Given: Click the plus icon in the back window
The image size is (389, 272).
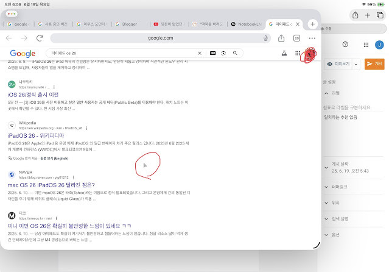Looking at the screenshot, I should (x=368, y=15).
